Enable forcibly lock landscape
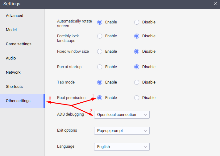 [x=100, y=36]
